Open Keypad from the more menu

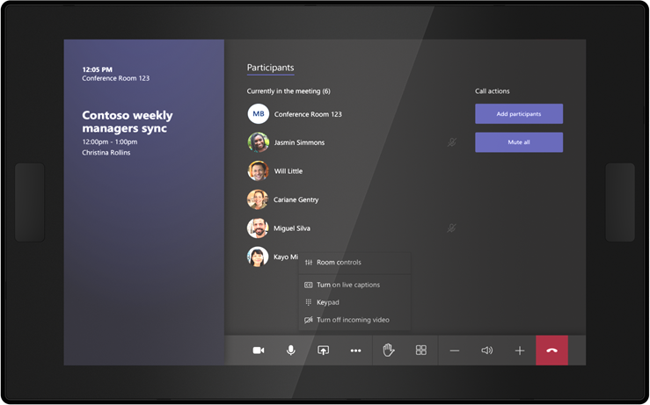[327, 302]
